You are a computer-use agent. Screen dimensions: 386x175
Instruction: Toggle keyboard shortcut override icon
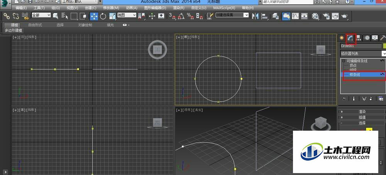pyautogui.click(x=161, y=16)
